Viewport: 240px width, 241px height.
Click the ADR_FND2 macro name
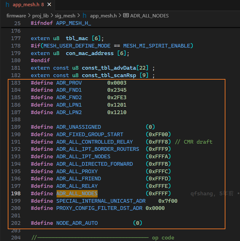pyautogui.click(x=69, y=97)
